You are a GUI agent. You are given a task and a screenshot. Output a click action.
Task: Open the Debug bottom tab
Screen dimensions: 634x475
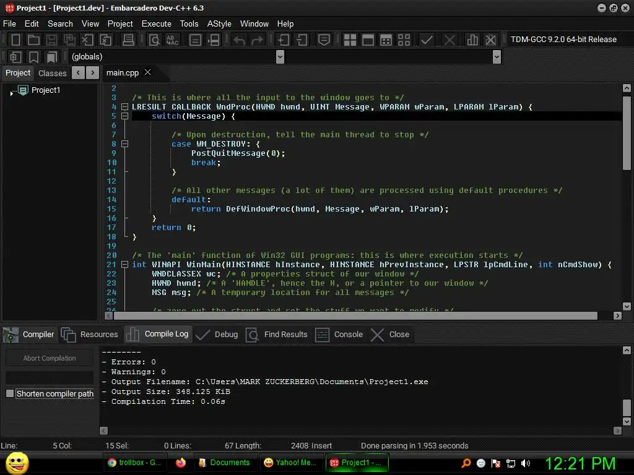(x=217, y=335)
